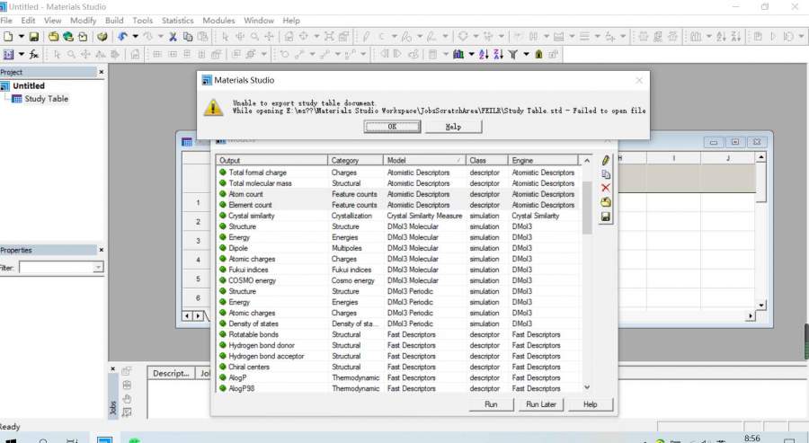Viewport: 809px width, 443px height.
Task: Select Study Table in the project tree
Action: 46,99
